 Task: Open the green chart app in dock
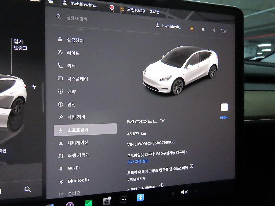point(89,203)
